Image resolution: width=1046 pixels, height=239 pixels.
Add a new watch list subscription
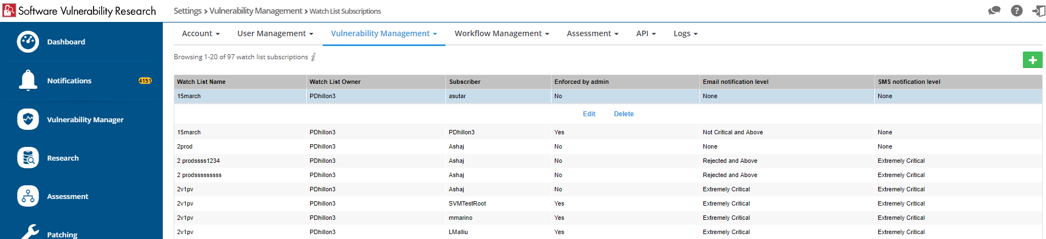(x=1032, y=60)
